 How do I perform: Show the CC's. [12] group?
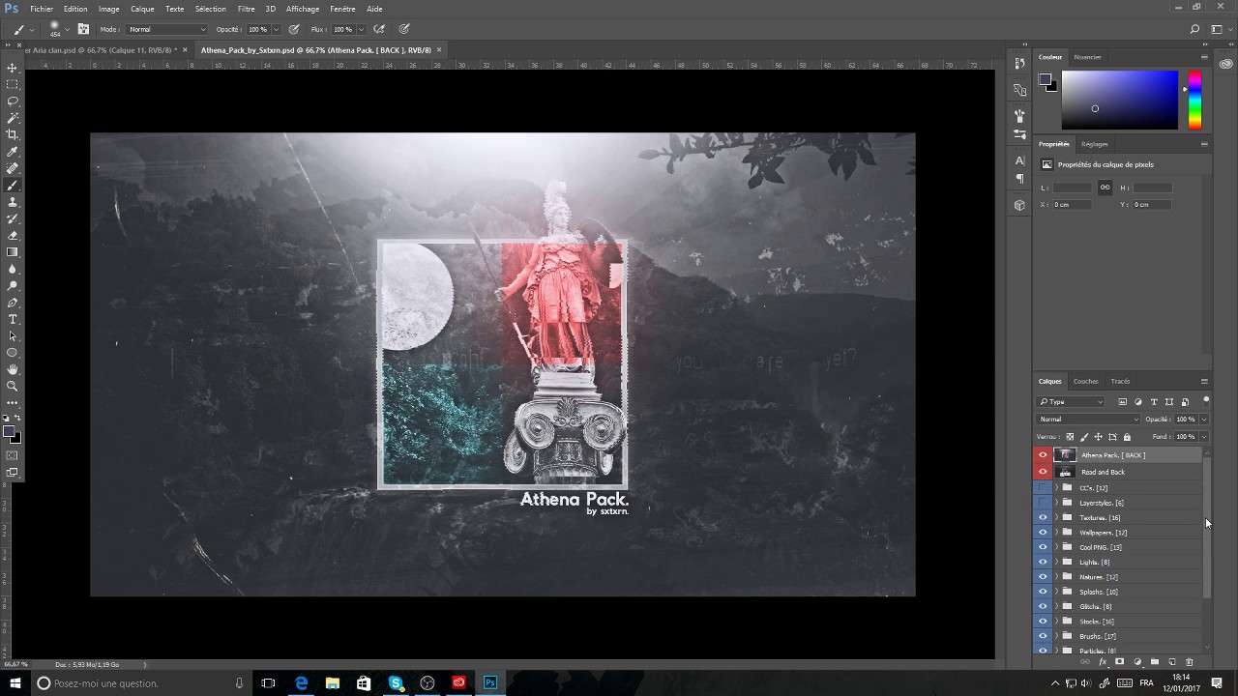click(x=1043, y=488)
